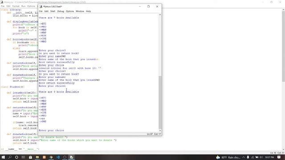Click 'Enter your namePWP' line in shell
Screen dimensions: 285x160
[x=52, y=56]
